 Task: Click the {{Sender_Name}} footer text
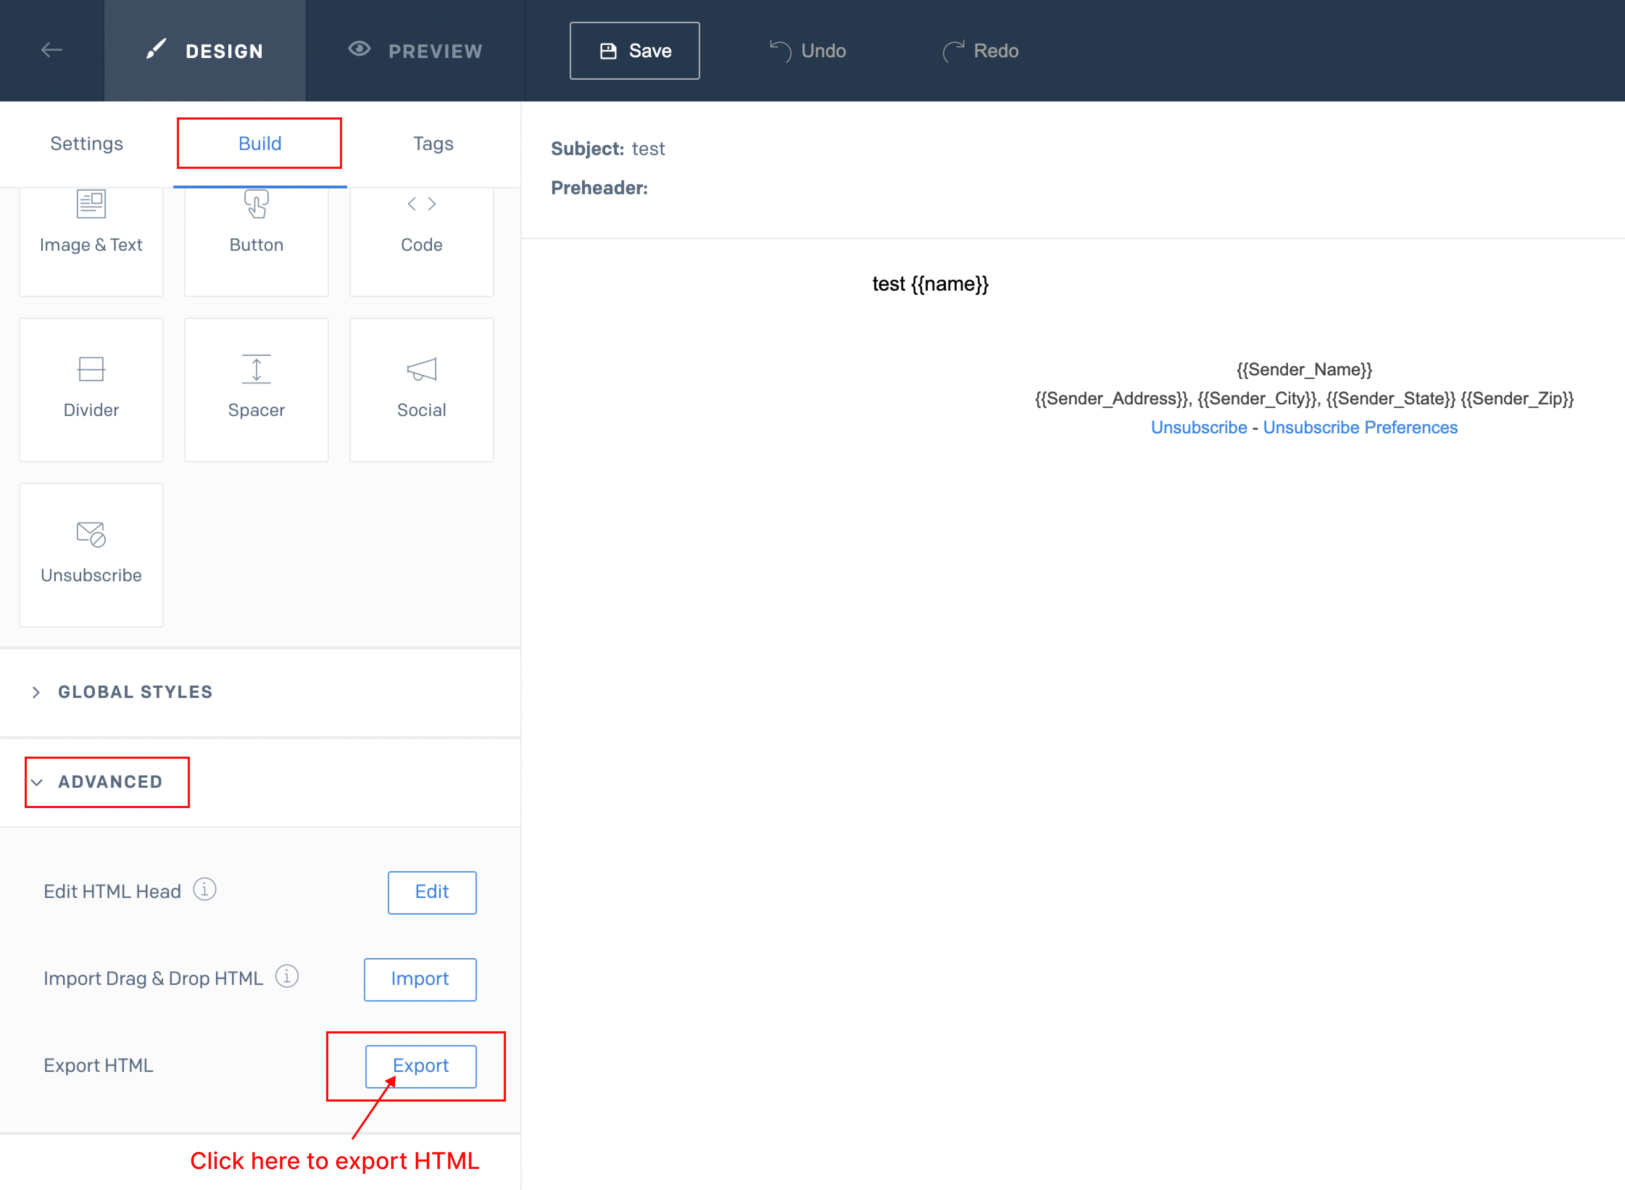point(1304,370)
